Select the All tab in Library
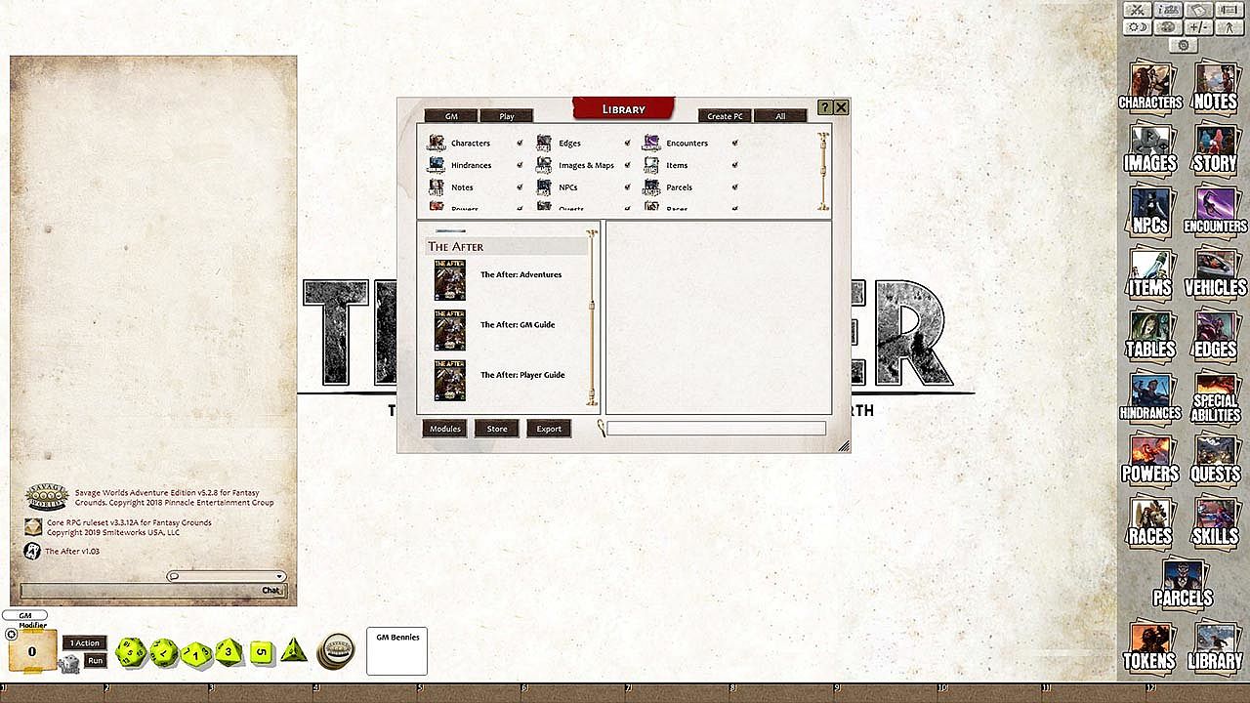Image resolution: width=1250 pixels, height=703 pixels. tap(780, 116)
